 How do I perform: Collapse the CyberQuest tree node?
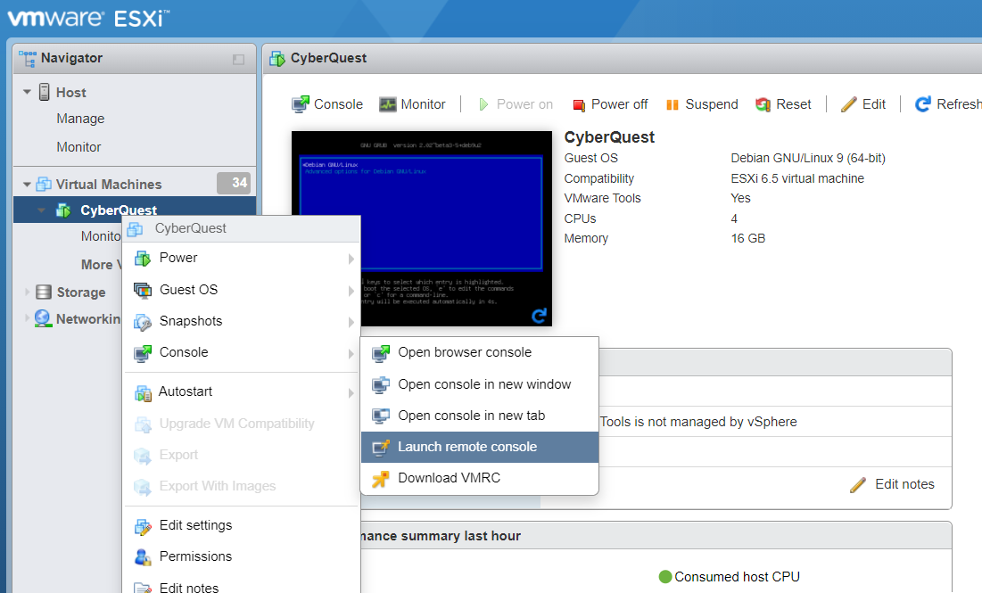[41, 210]
